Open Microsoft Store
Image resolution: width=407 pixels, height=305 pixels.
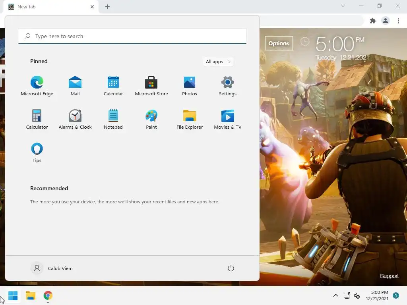pyautogui.click(x=151, y=86)
